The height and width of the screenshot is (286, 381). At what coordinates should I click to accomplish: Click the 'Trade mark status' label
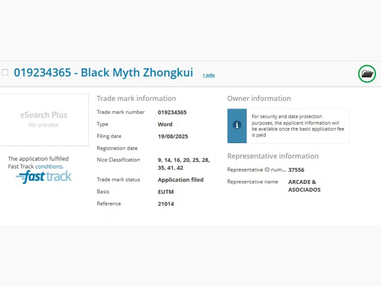coord(118,179)
